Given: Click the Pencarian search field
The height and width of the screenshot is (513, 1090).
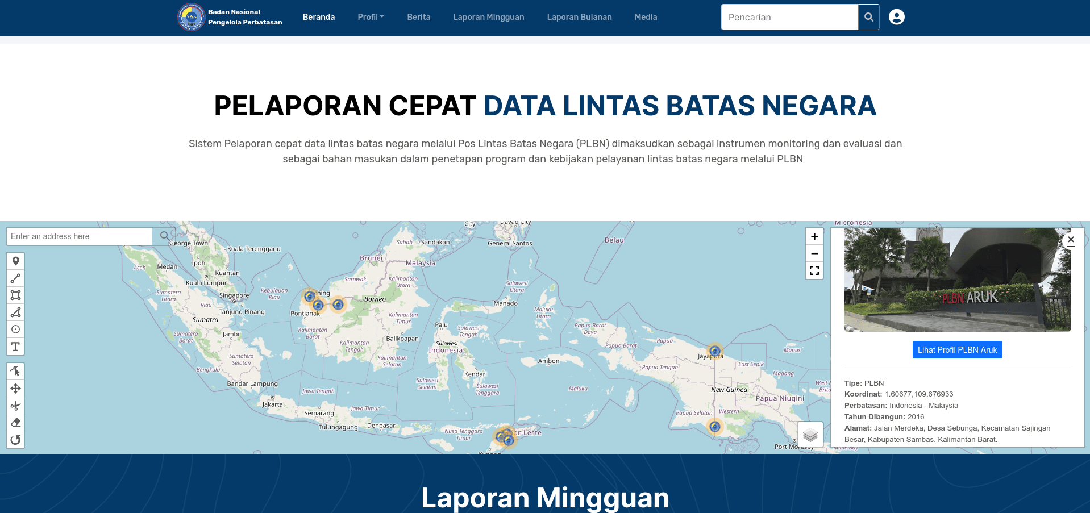Looking at the screenshot, I should click(x=789, y=17).
